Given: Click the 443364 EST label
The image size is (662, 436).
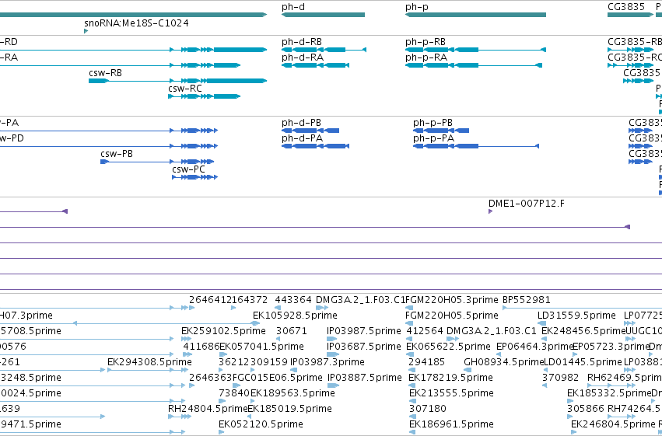Looking at the screenshot, I should (293, 300).
